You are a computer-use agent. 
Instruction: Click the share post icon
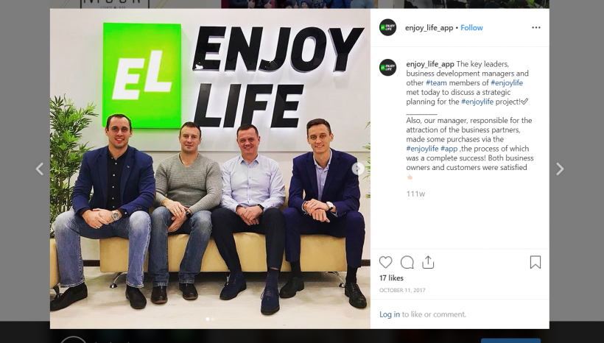(x=428, y=262)
